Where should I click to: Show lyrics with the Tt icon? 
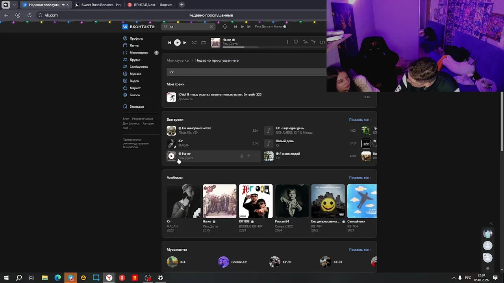(313, 42)
